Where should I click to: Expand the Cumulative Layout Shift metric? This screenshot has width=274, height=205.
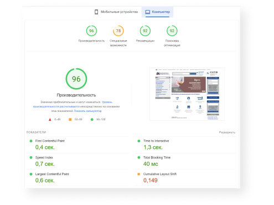185,177
